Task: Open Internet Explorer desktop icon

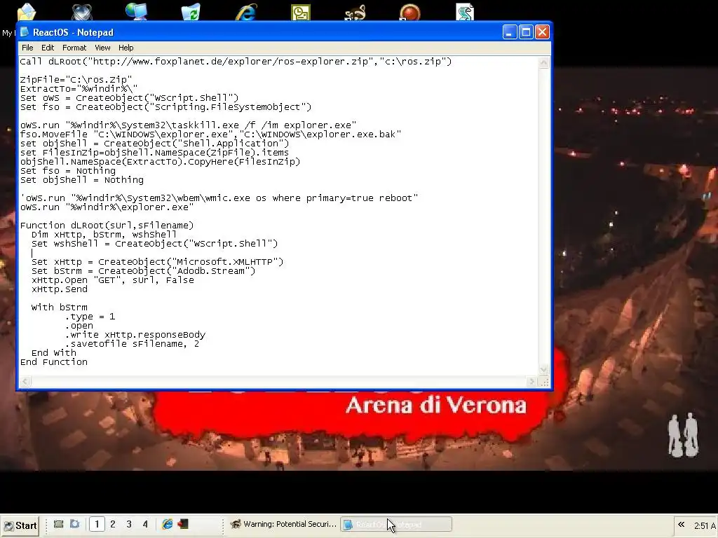Action: coord(246,11)
